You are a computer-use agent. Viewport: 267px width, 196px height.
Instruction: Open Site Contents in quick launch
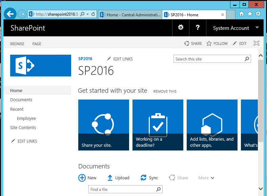(23, 127)
